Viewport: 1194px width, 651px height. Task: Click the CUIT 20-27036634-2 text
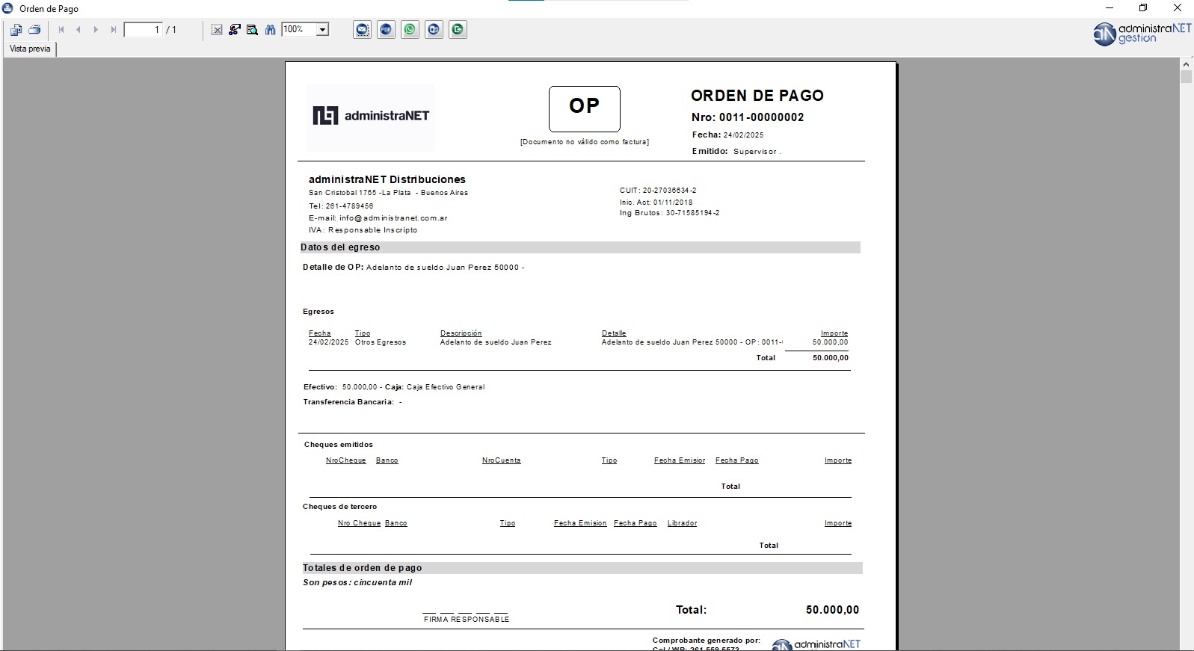click(x=658, y=191)
